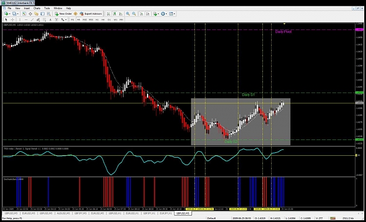
Task: Enable the D1 timeframe
Action: 110,19
